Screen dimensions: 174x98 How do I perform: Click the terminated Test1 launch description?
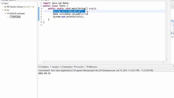pos(95,70)
